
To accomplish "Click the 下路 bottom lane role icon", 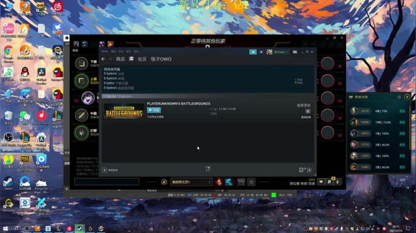I will click(81, 63).
